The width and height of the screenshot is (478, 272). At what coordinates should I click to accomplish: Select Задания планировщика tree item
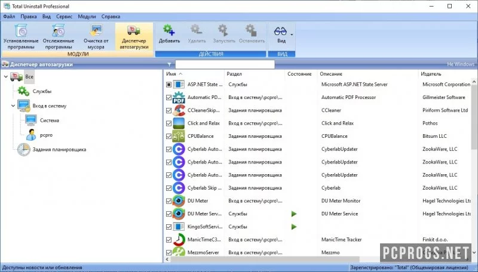[59, 149]
